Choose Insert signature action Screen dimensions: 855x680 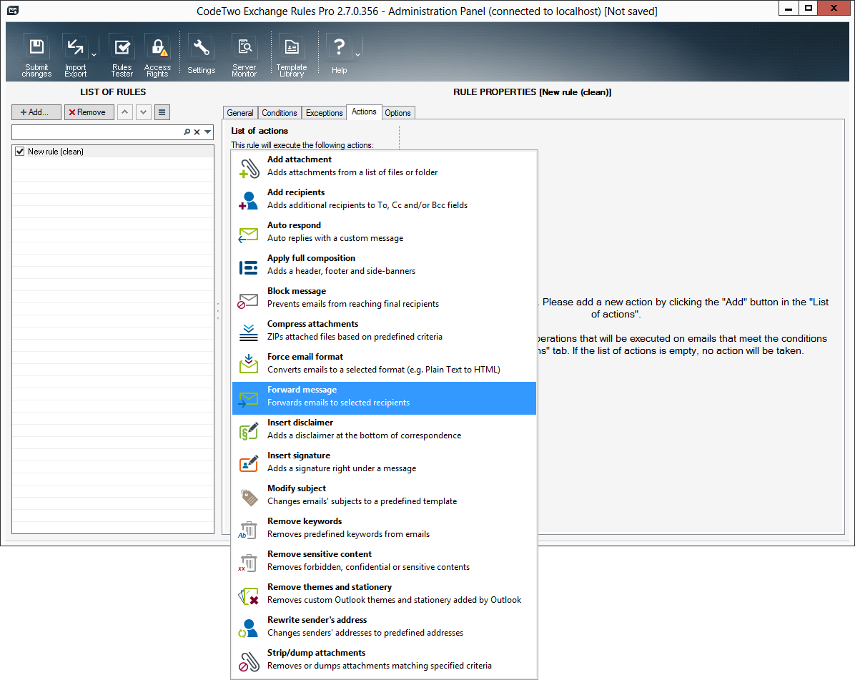point(383,463)
